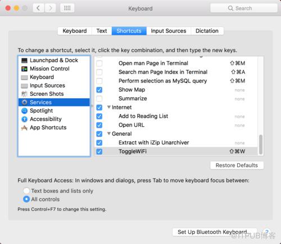Click the Accessibility icon in sidebar
The width and height of the screenshot is (281, 244).
[x=24, y=119]
